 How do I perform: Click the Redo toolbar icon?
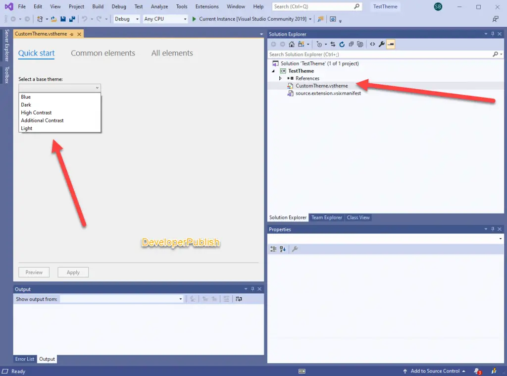[99, 19]
